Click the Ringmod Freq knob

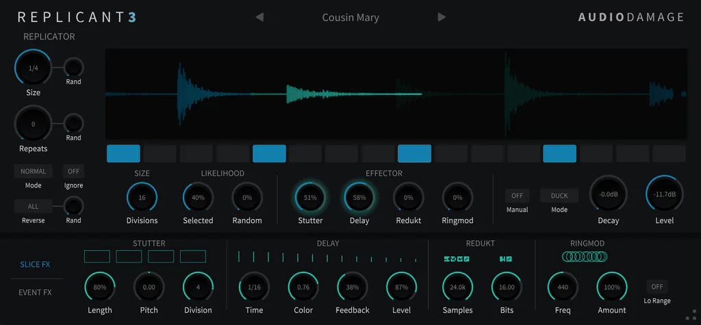(x=563, y=287)
